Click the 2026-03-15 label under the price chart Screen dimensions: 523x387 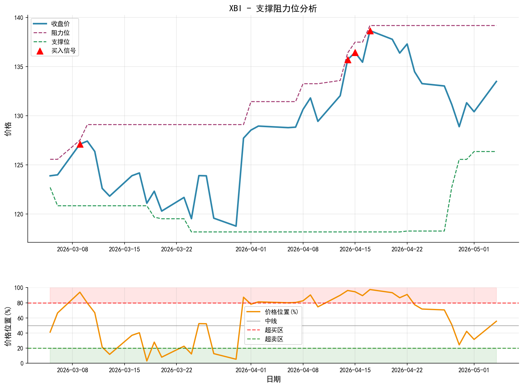[x=124, y=249]
